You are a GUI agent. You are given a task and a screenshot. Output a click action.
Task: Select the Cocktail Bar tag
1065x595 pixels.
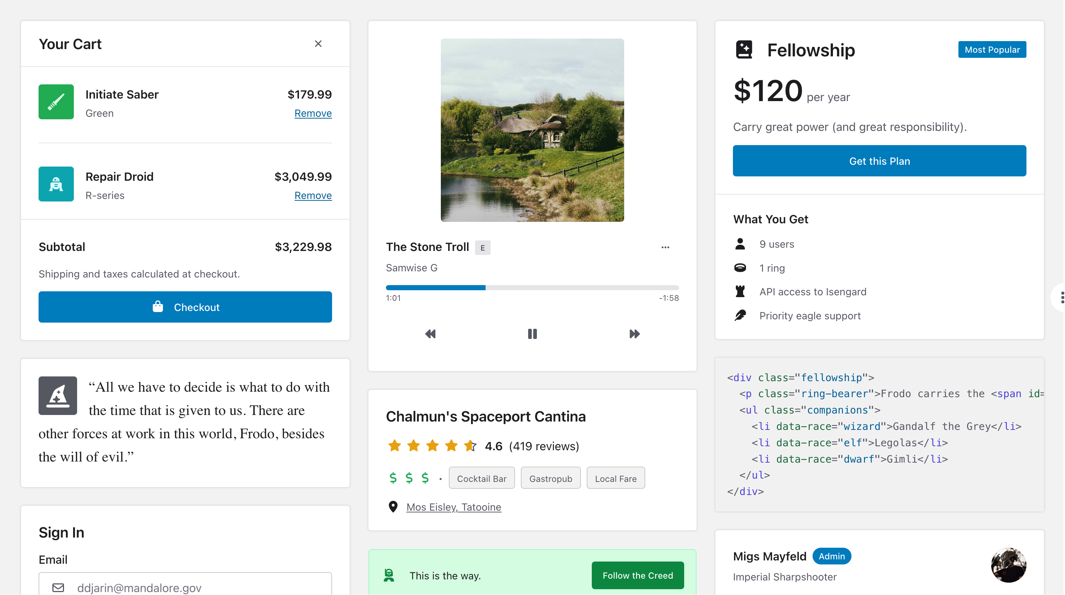[x=482, y=478]
